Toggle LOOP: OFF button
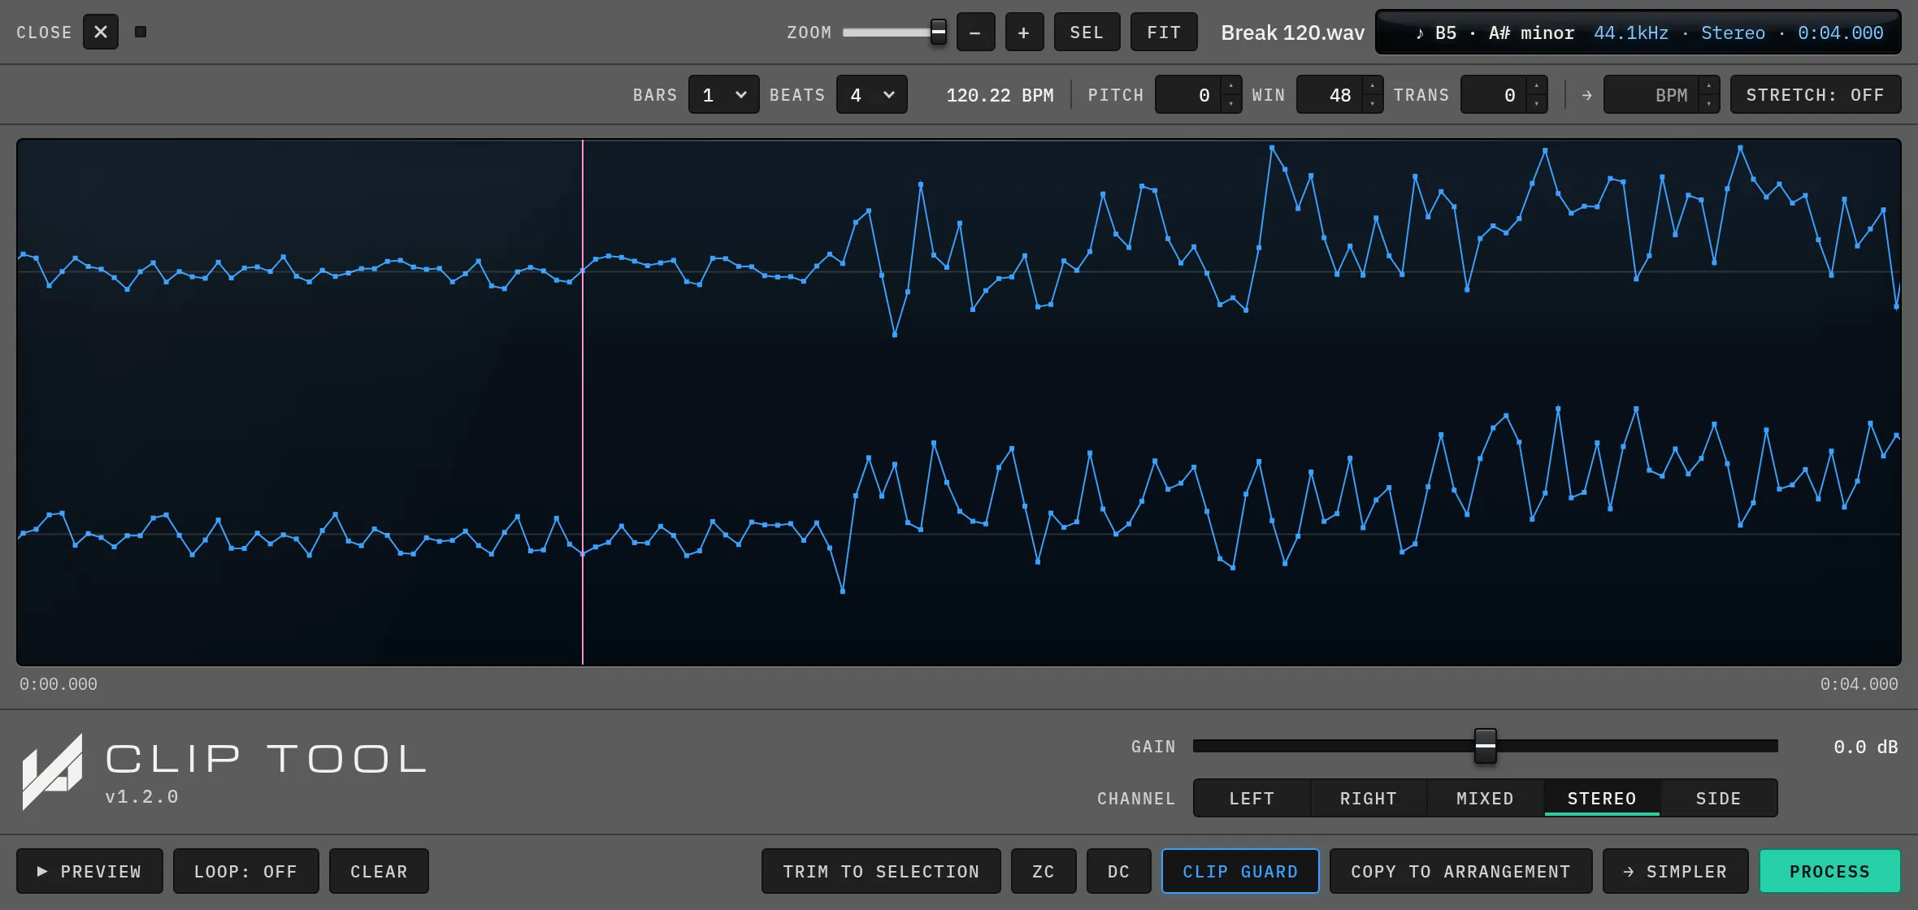 [x=245, y=872]
